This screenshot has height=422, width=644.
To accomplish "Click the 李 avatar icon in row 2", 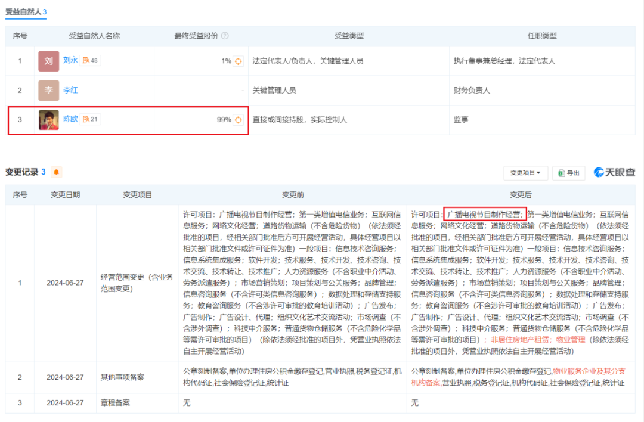I will tap(49, 91).
